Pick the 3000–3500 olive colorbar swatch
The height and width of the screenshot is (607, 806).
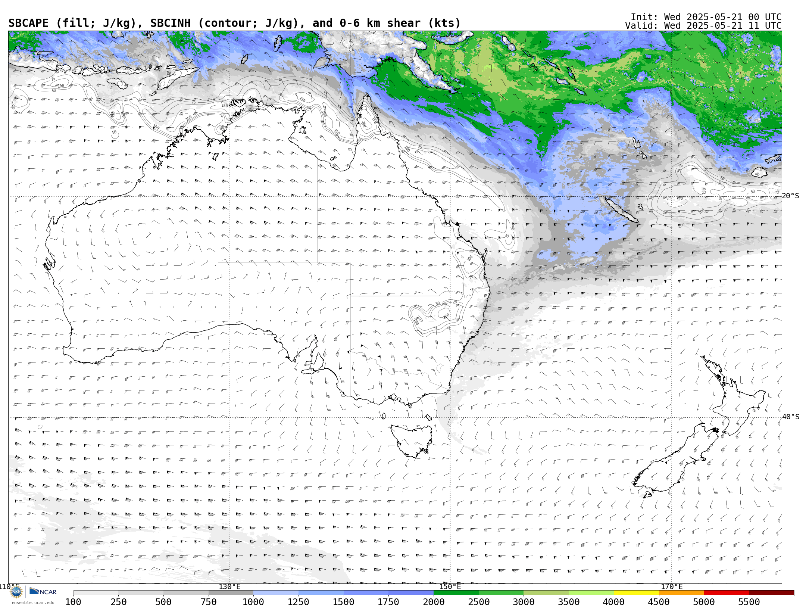coord(546,593)
